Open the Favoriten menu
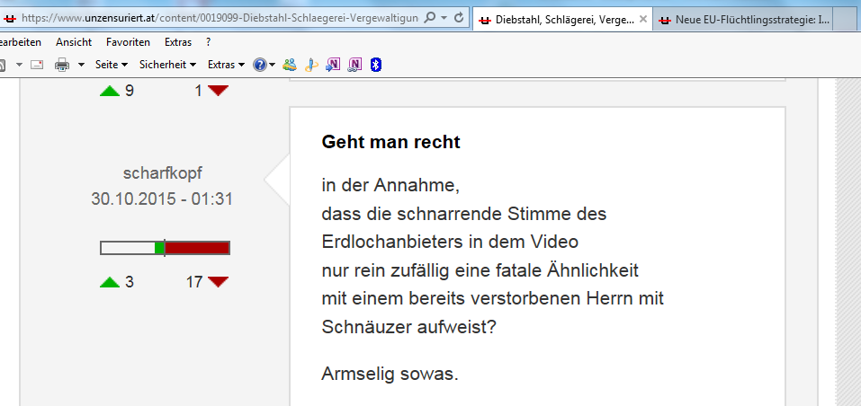The height and width of the screenshot is (406, 861). [x=128, y=42]
